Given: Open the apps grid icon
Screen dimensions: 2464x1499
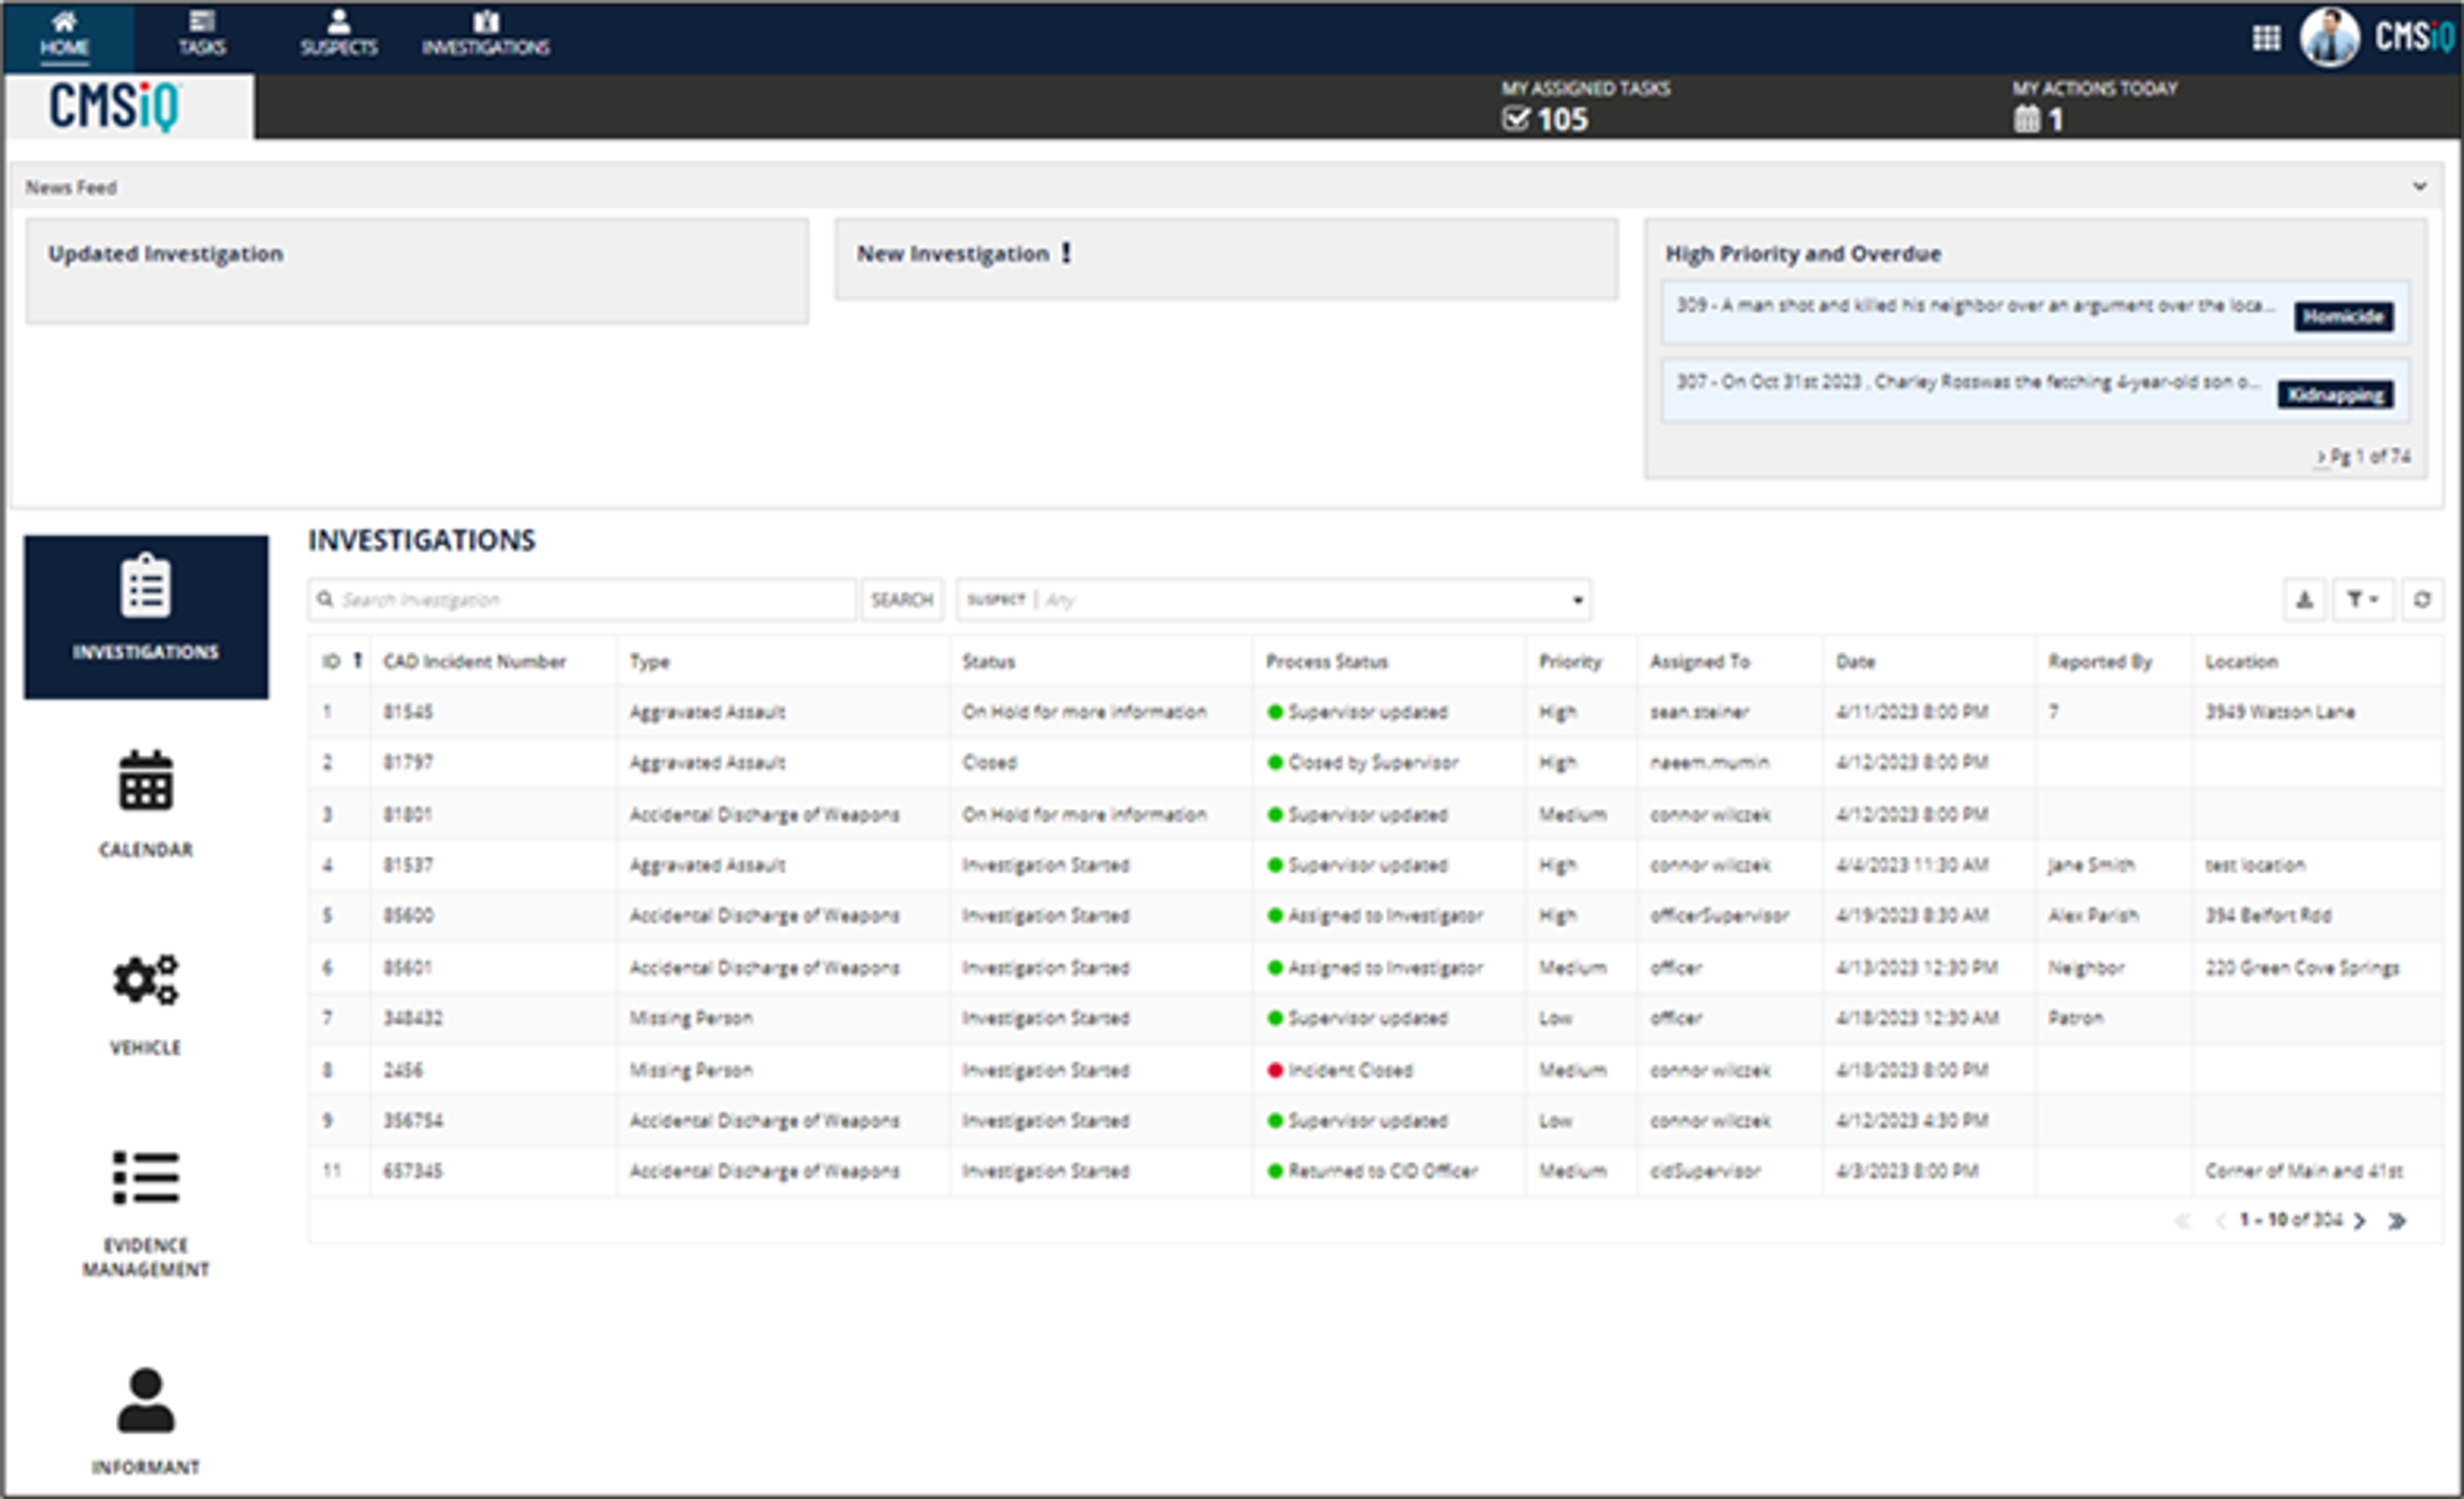Looking at the screenshot, I should point(2266,38).
